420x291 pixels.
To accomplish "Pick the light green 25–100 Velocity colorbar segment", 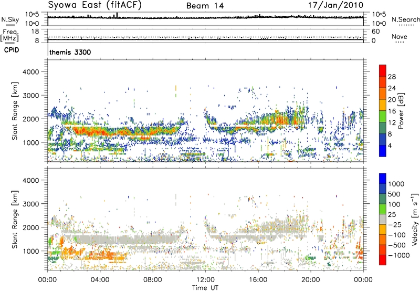I will click(383, 209).
